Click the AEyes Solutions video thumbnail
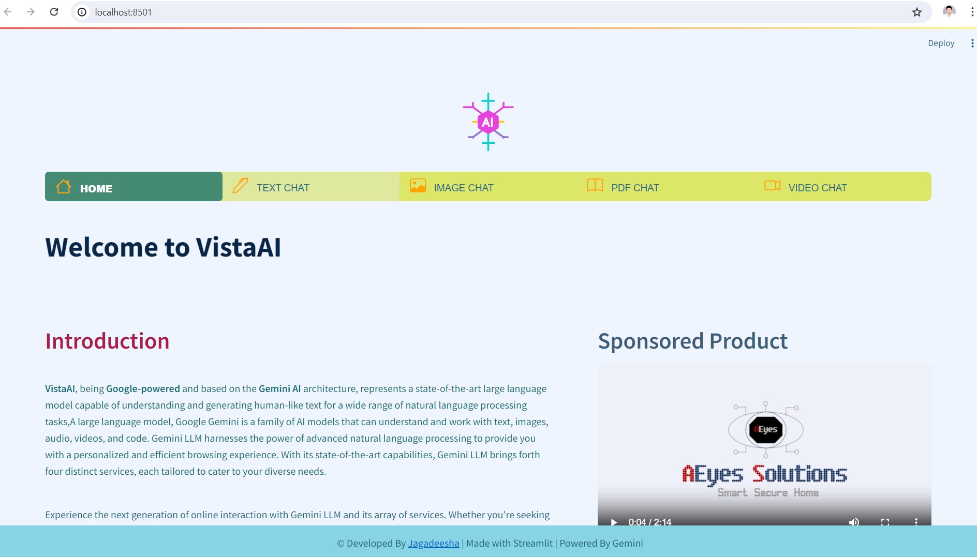The height and width of the screenshot is (557, 977). coord(764,445)
